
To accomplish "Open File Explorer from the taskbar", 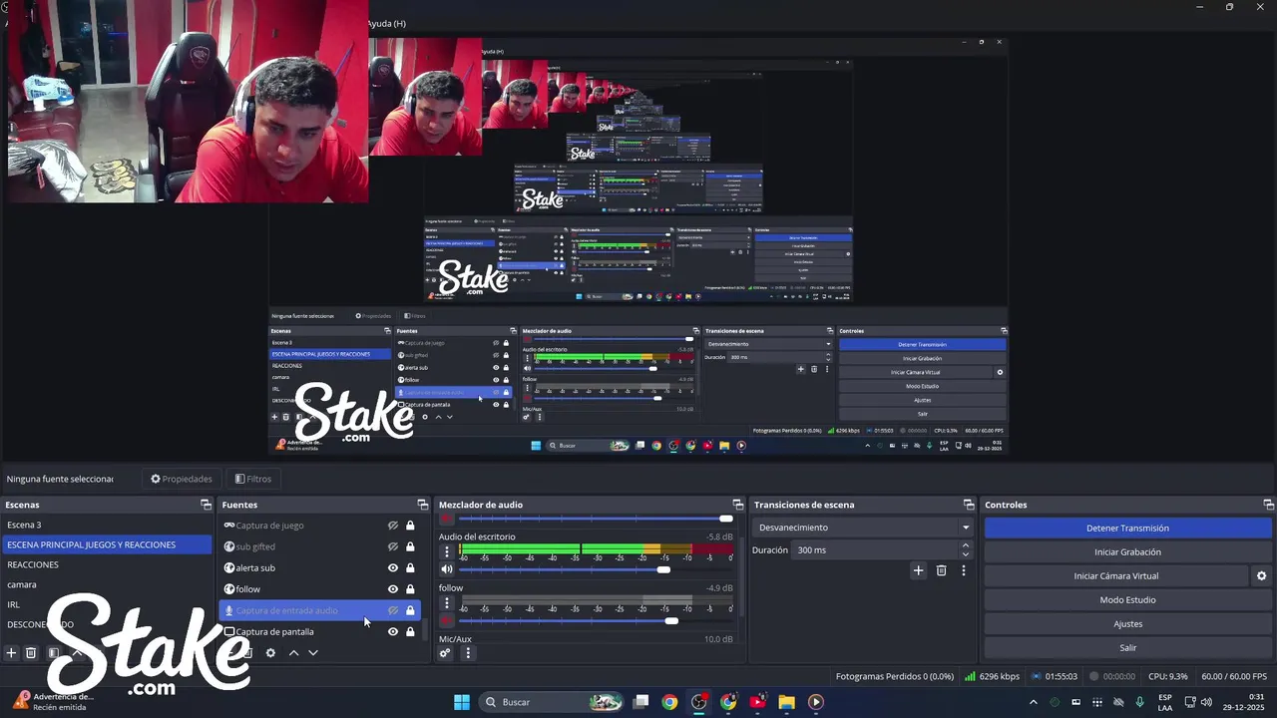I will click(x=786, y=702).
